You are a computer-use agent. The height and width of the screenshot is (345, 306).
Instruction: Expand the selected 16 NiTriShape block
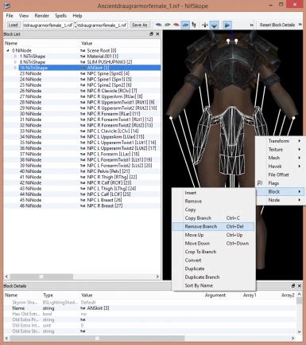[16, 68]
